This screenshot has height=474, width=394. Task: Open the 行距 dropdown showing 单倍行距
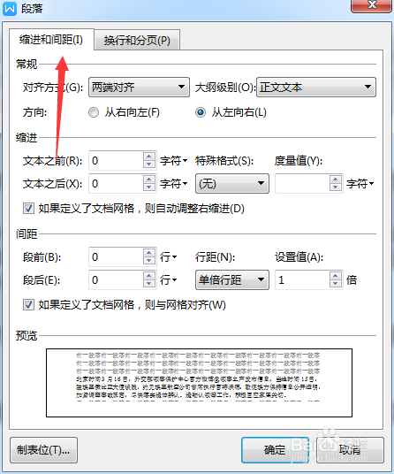point(232,280)
